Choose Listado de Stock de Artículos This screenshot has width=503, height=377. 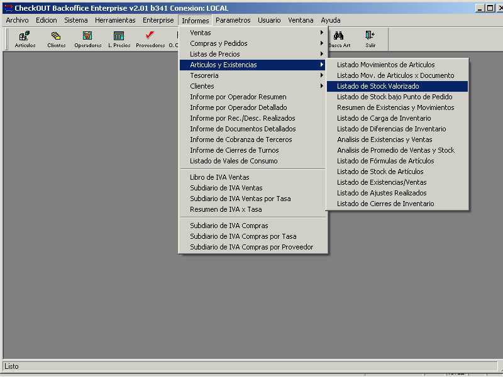click(397, 172)
